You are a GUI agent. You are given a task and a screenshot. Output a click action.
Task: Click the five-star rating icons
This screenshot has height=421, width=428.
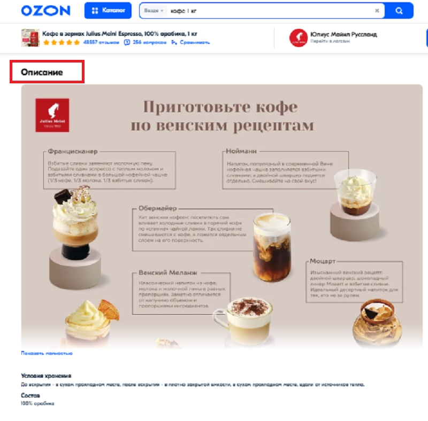(62, 42)
